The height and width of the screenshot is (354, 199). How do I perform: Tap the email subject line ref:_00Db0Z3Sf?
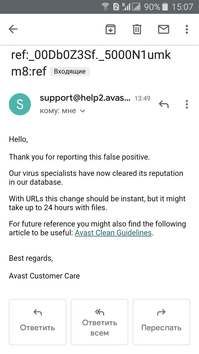[91, 55]
